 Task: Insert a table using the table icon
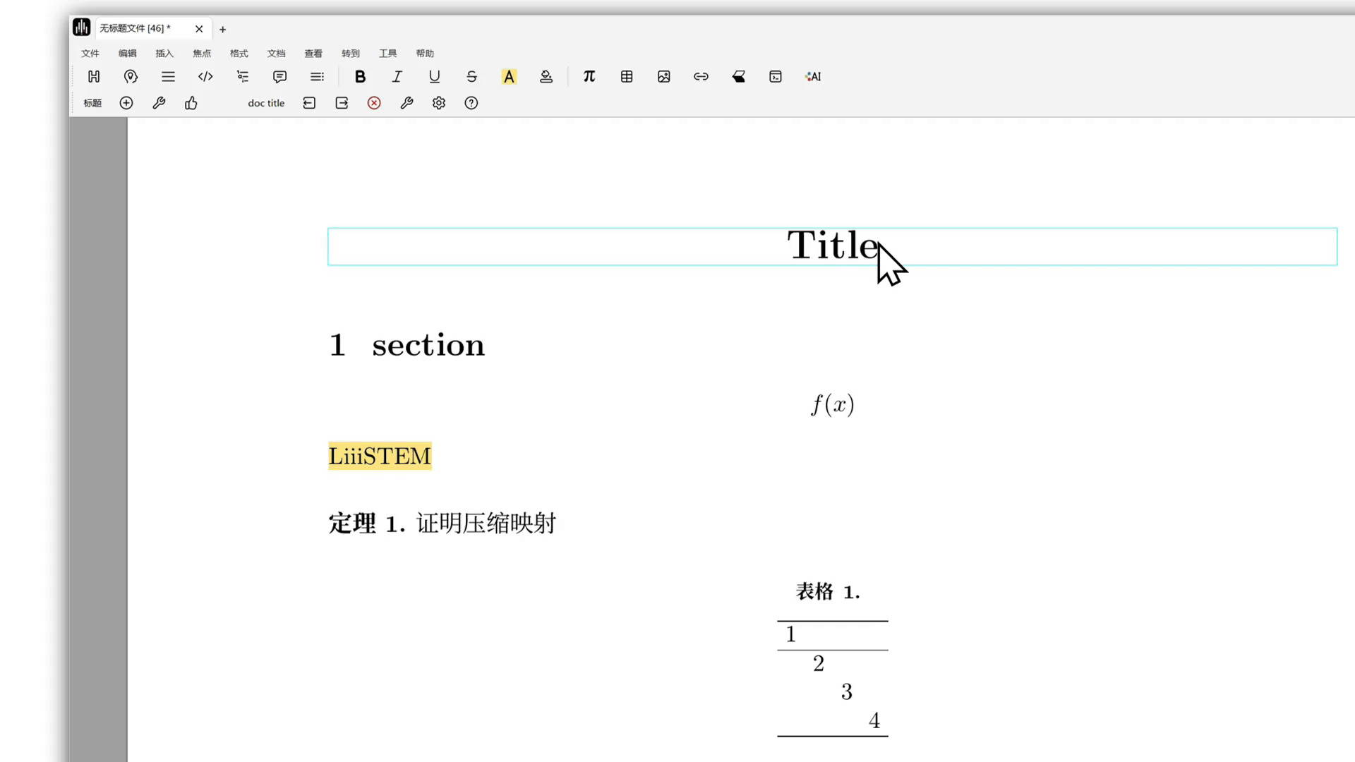pos(627,76)
